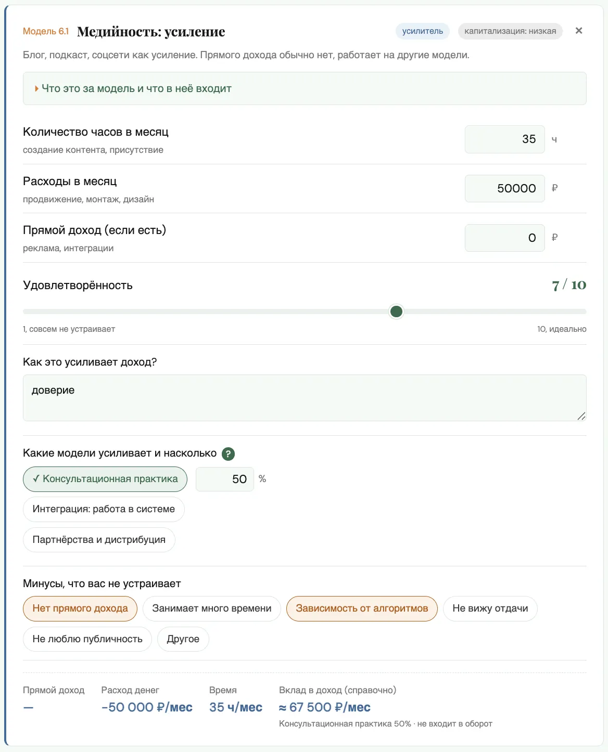Click the усилитель tag badge
This screenshot has height=752, width=608.
(x=423, y=31)
